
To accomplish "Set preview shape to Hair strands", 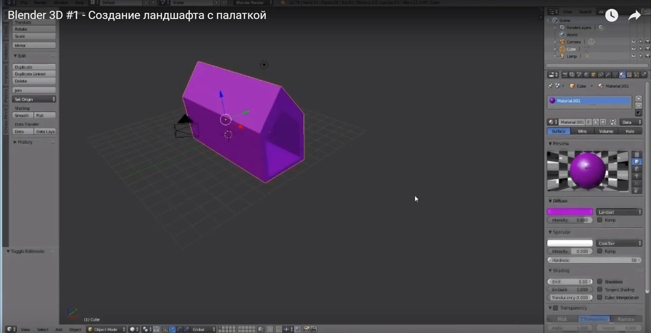I will point(636,183).
